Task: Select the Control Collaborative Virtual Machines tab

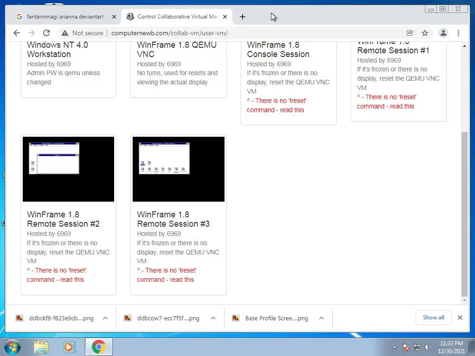Action: coord(177,17)
